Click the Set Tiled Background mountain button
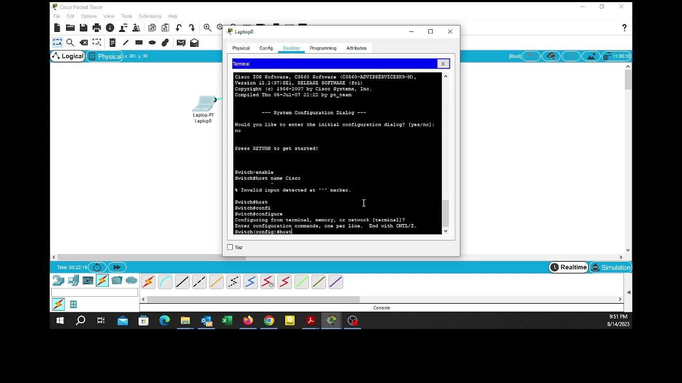Viewport: 682px width, 383px height. point(591,56)
